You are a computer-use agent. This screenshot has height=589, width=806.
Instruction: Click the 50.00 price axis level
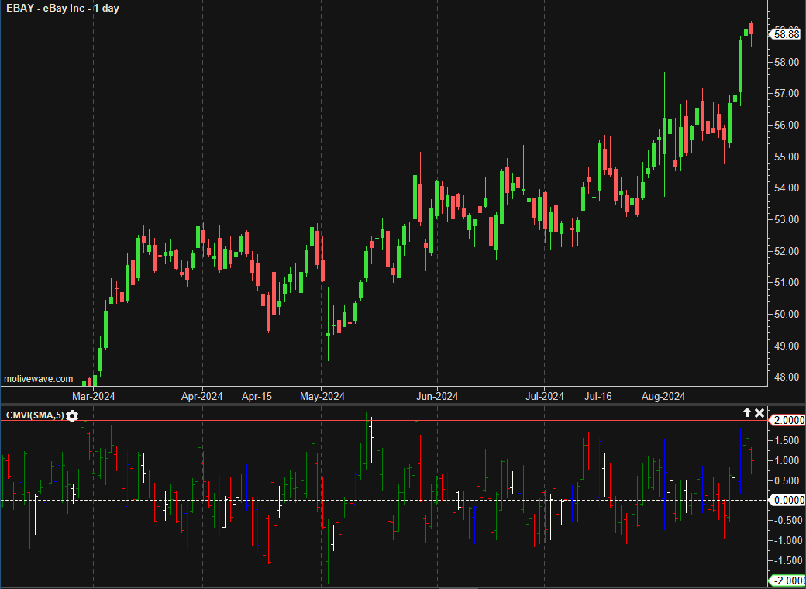tap(785, 314)
